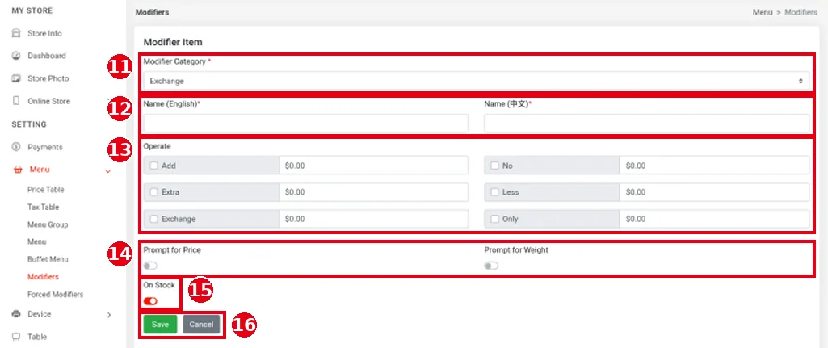Click the Store Photo image icon
Viewport: 828px width, 348px height.
[16, 78]
